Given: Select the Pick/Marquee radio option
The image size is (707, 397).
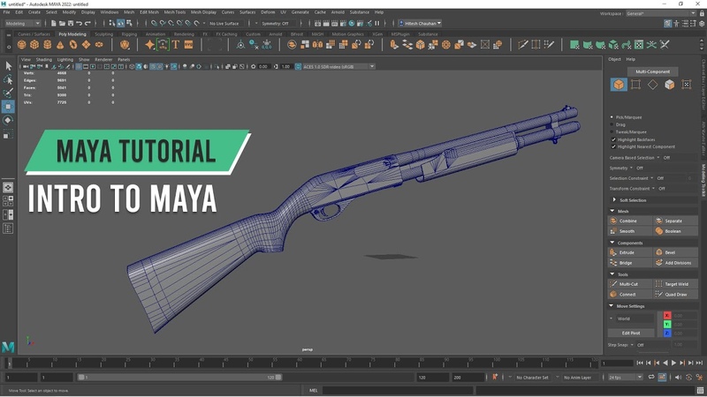Looking at the screenshot, I should tap(612, 117).
